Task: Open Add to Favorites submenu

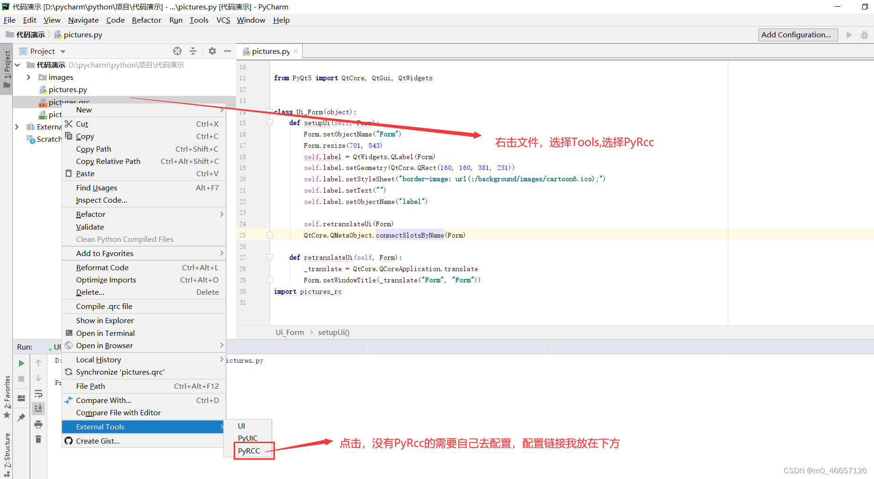Action: pyautogui.click(x=144, y=253)
